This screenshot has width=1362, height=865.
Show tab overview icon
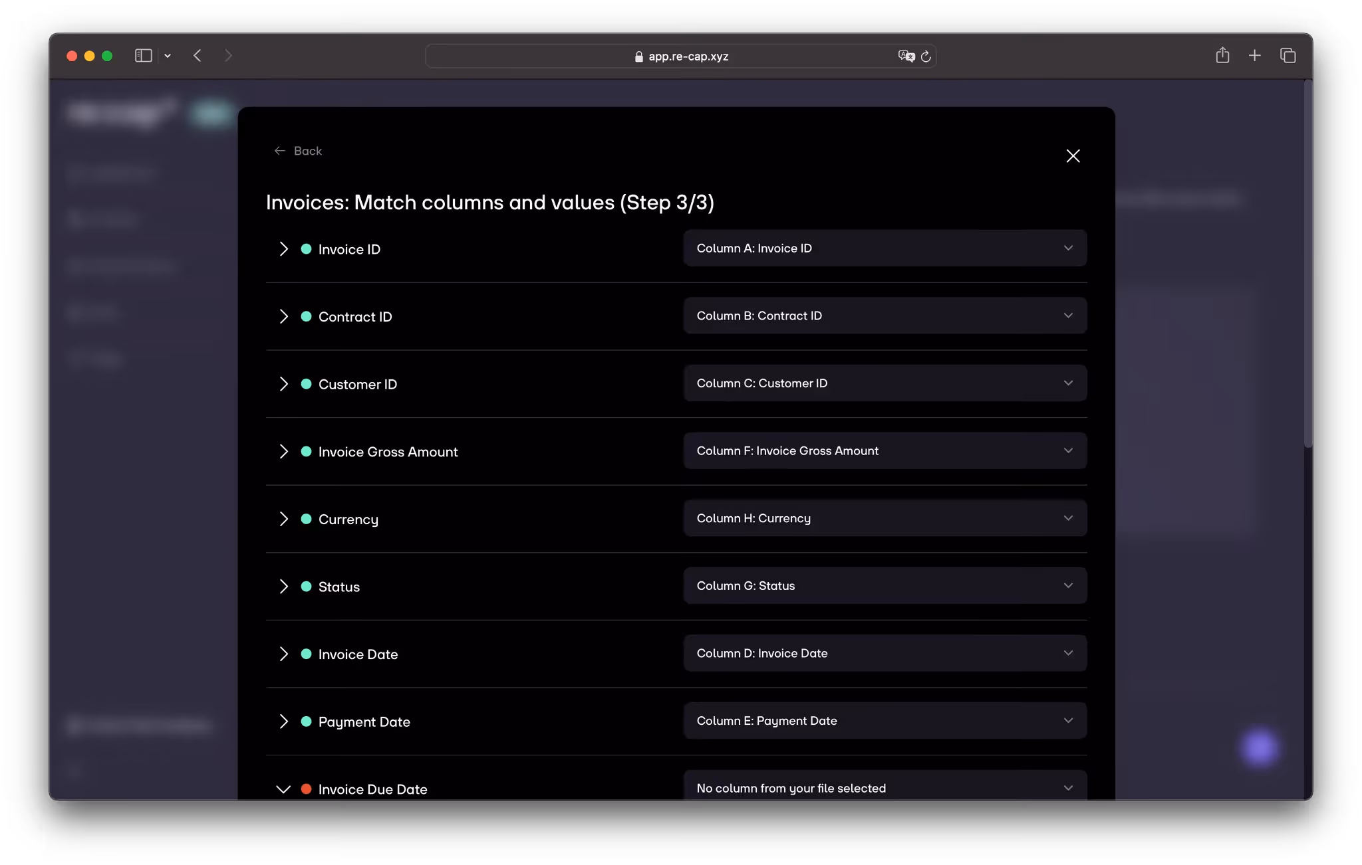click(x=1288, y=56)
